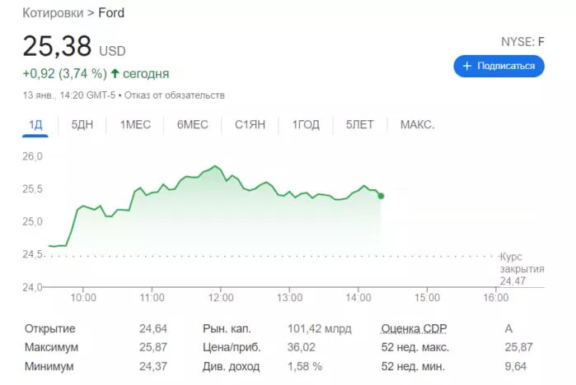Click the chart peak near 12:00

[215, 166]
